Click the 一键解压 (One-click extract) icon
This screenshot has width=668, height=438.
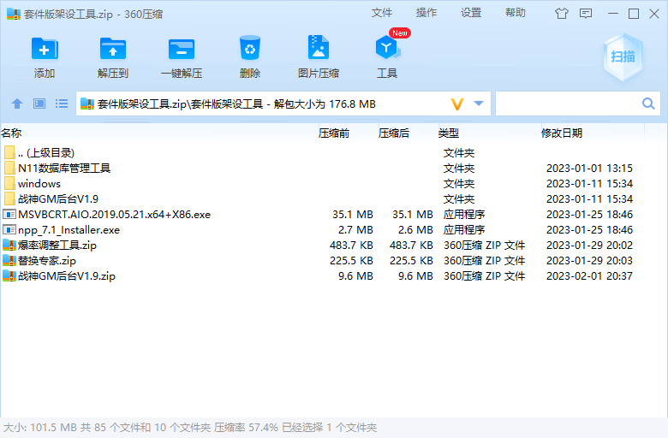pyautogui.click(x=182, y=49)
